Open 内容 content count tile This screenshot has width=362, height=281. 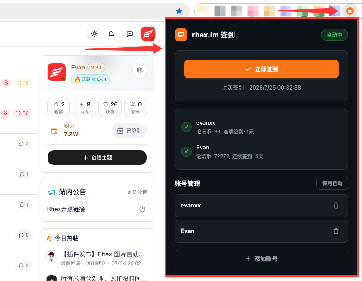(84, 107)
